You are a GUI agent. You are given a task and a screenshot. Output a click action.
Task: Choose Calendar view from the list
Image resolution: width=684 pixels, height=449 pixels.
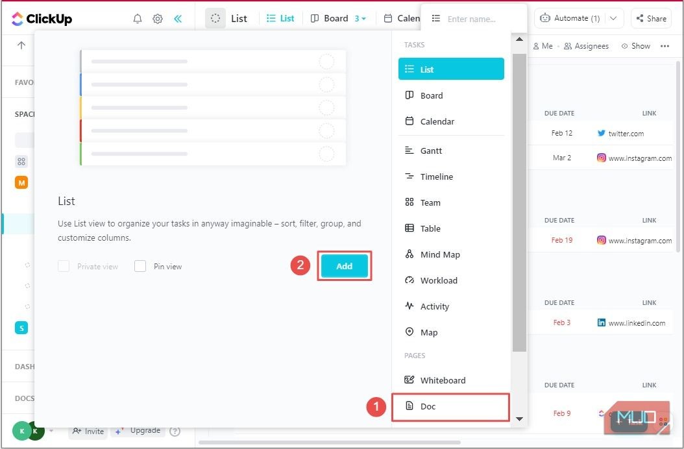click(x=451, y=121)
